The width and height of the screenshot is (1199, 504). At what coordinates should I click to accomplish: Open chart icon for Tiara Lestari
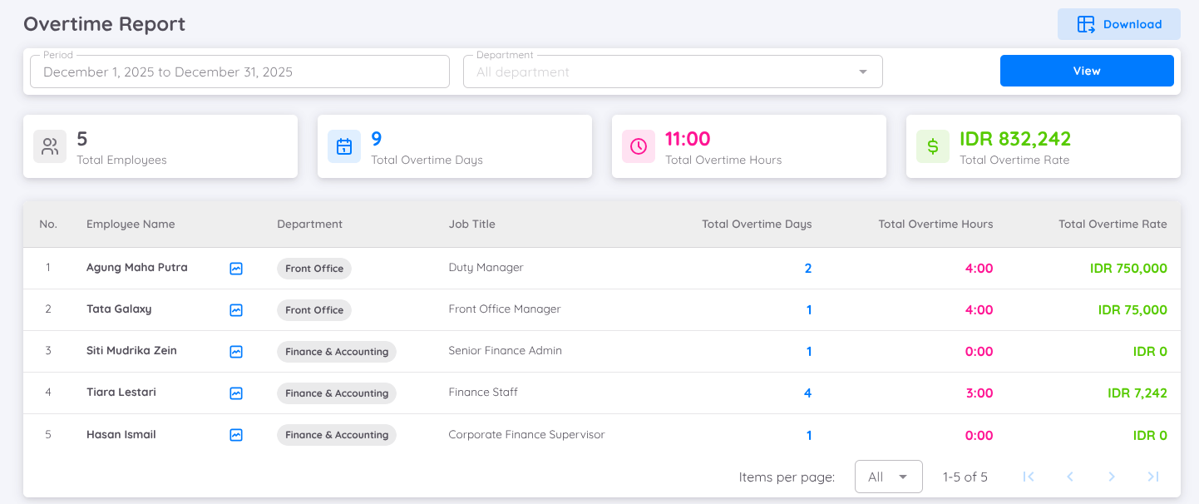[236, 393]
